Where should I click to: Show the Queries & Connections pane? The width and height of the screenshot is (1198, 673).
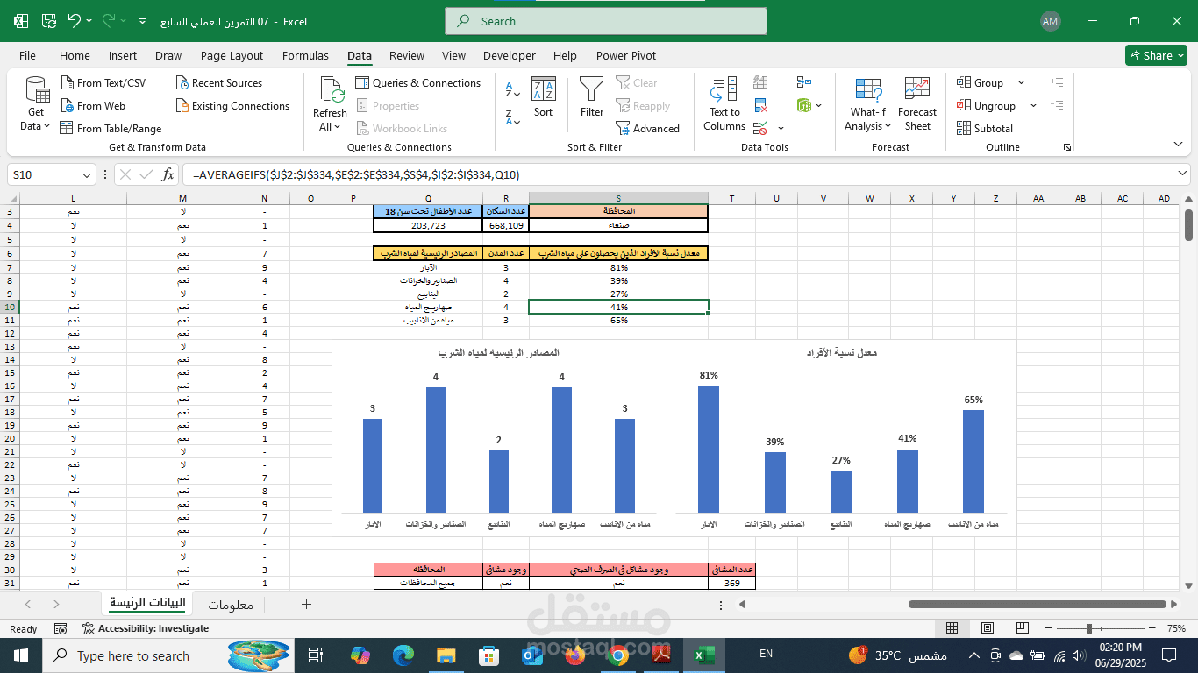418,83
